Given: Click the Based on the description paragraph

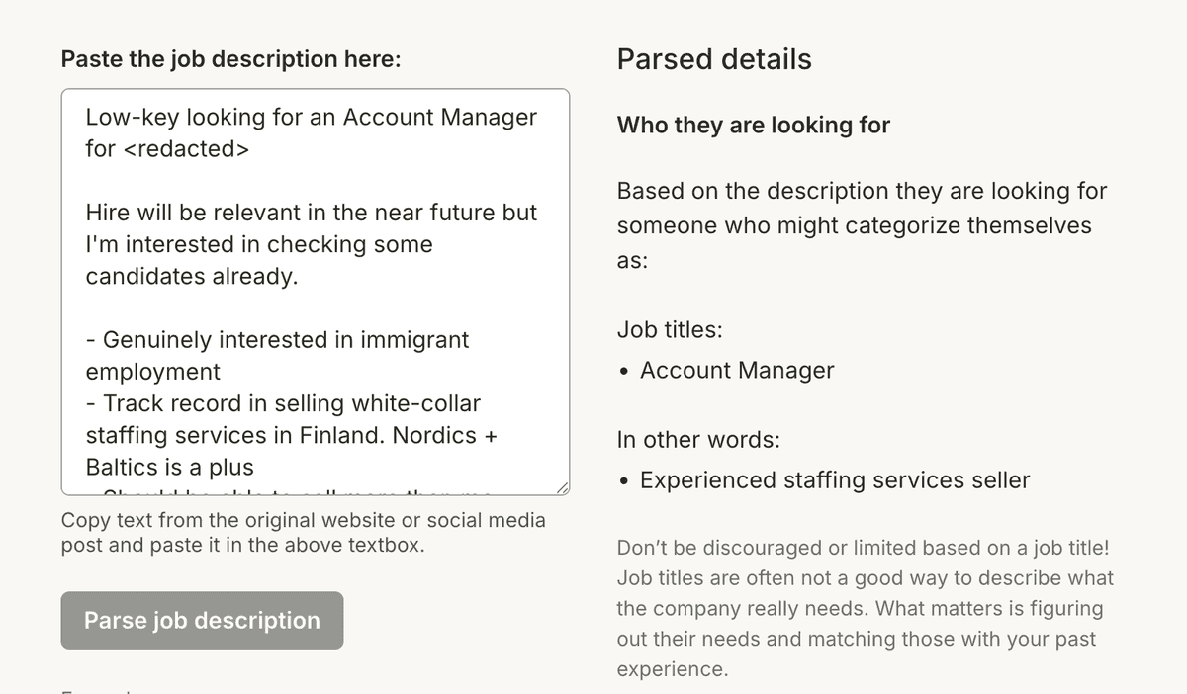Looking at the screenshot, I should (x=862, y=224).
